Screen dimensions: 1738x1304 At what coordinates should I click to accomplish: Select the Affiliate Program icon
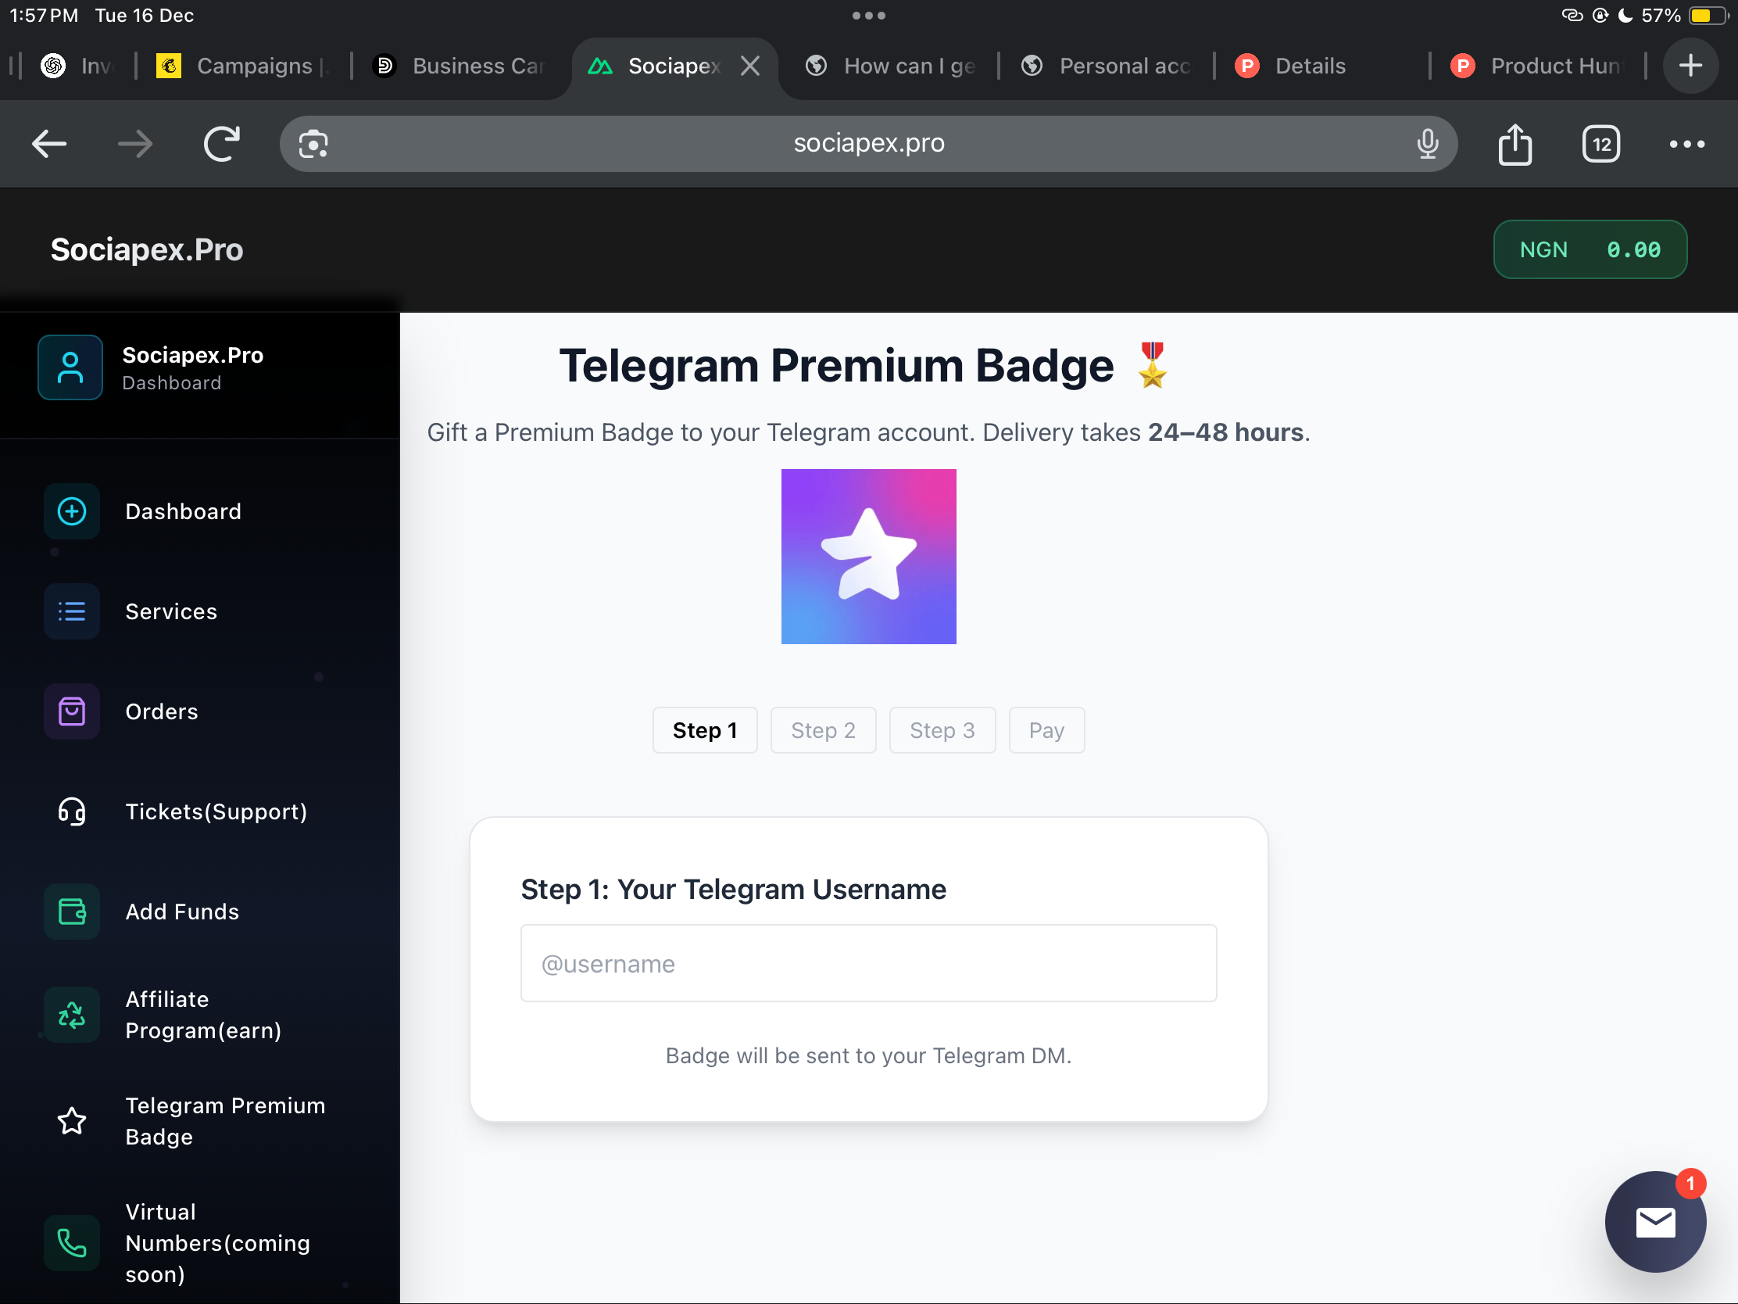pos(71,1014)
